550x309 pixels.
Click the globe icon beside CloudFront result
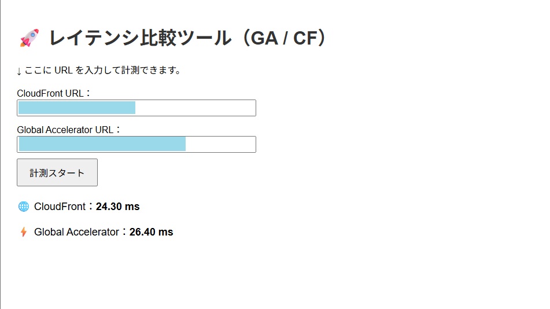click(23, 207)
